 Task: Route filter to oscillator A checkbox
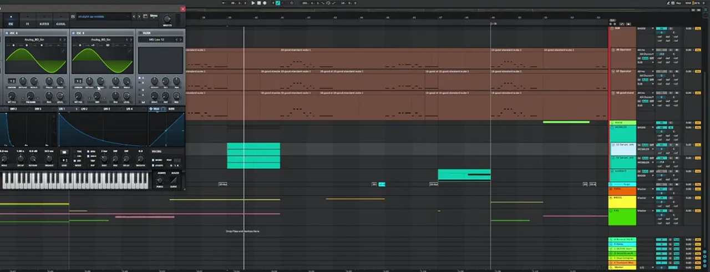click(x=140, y=78)
